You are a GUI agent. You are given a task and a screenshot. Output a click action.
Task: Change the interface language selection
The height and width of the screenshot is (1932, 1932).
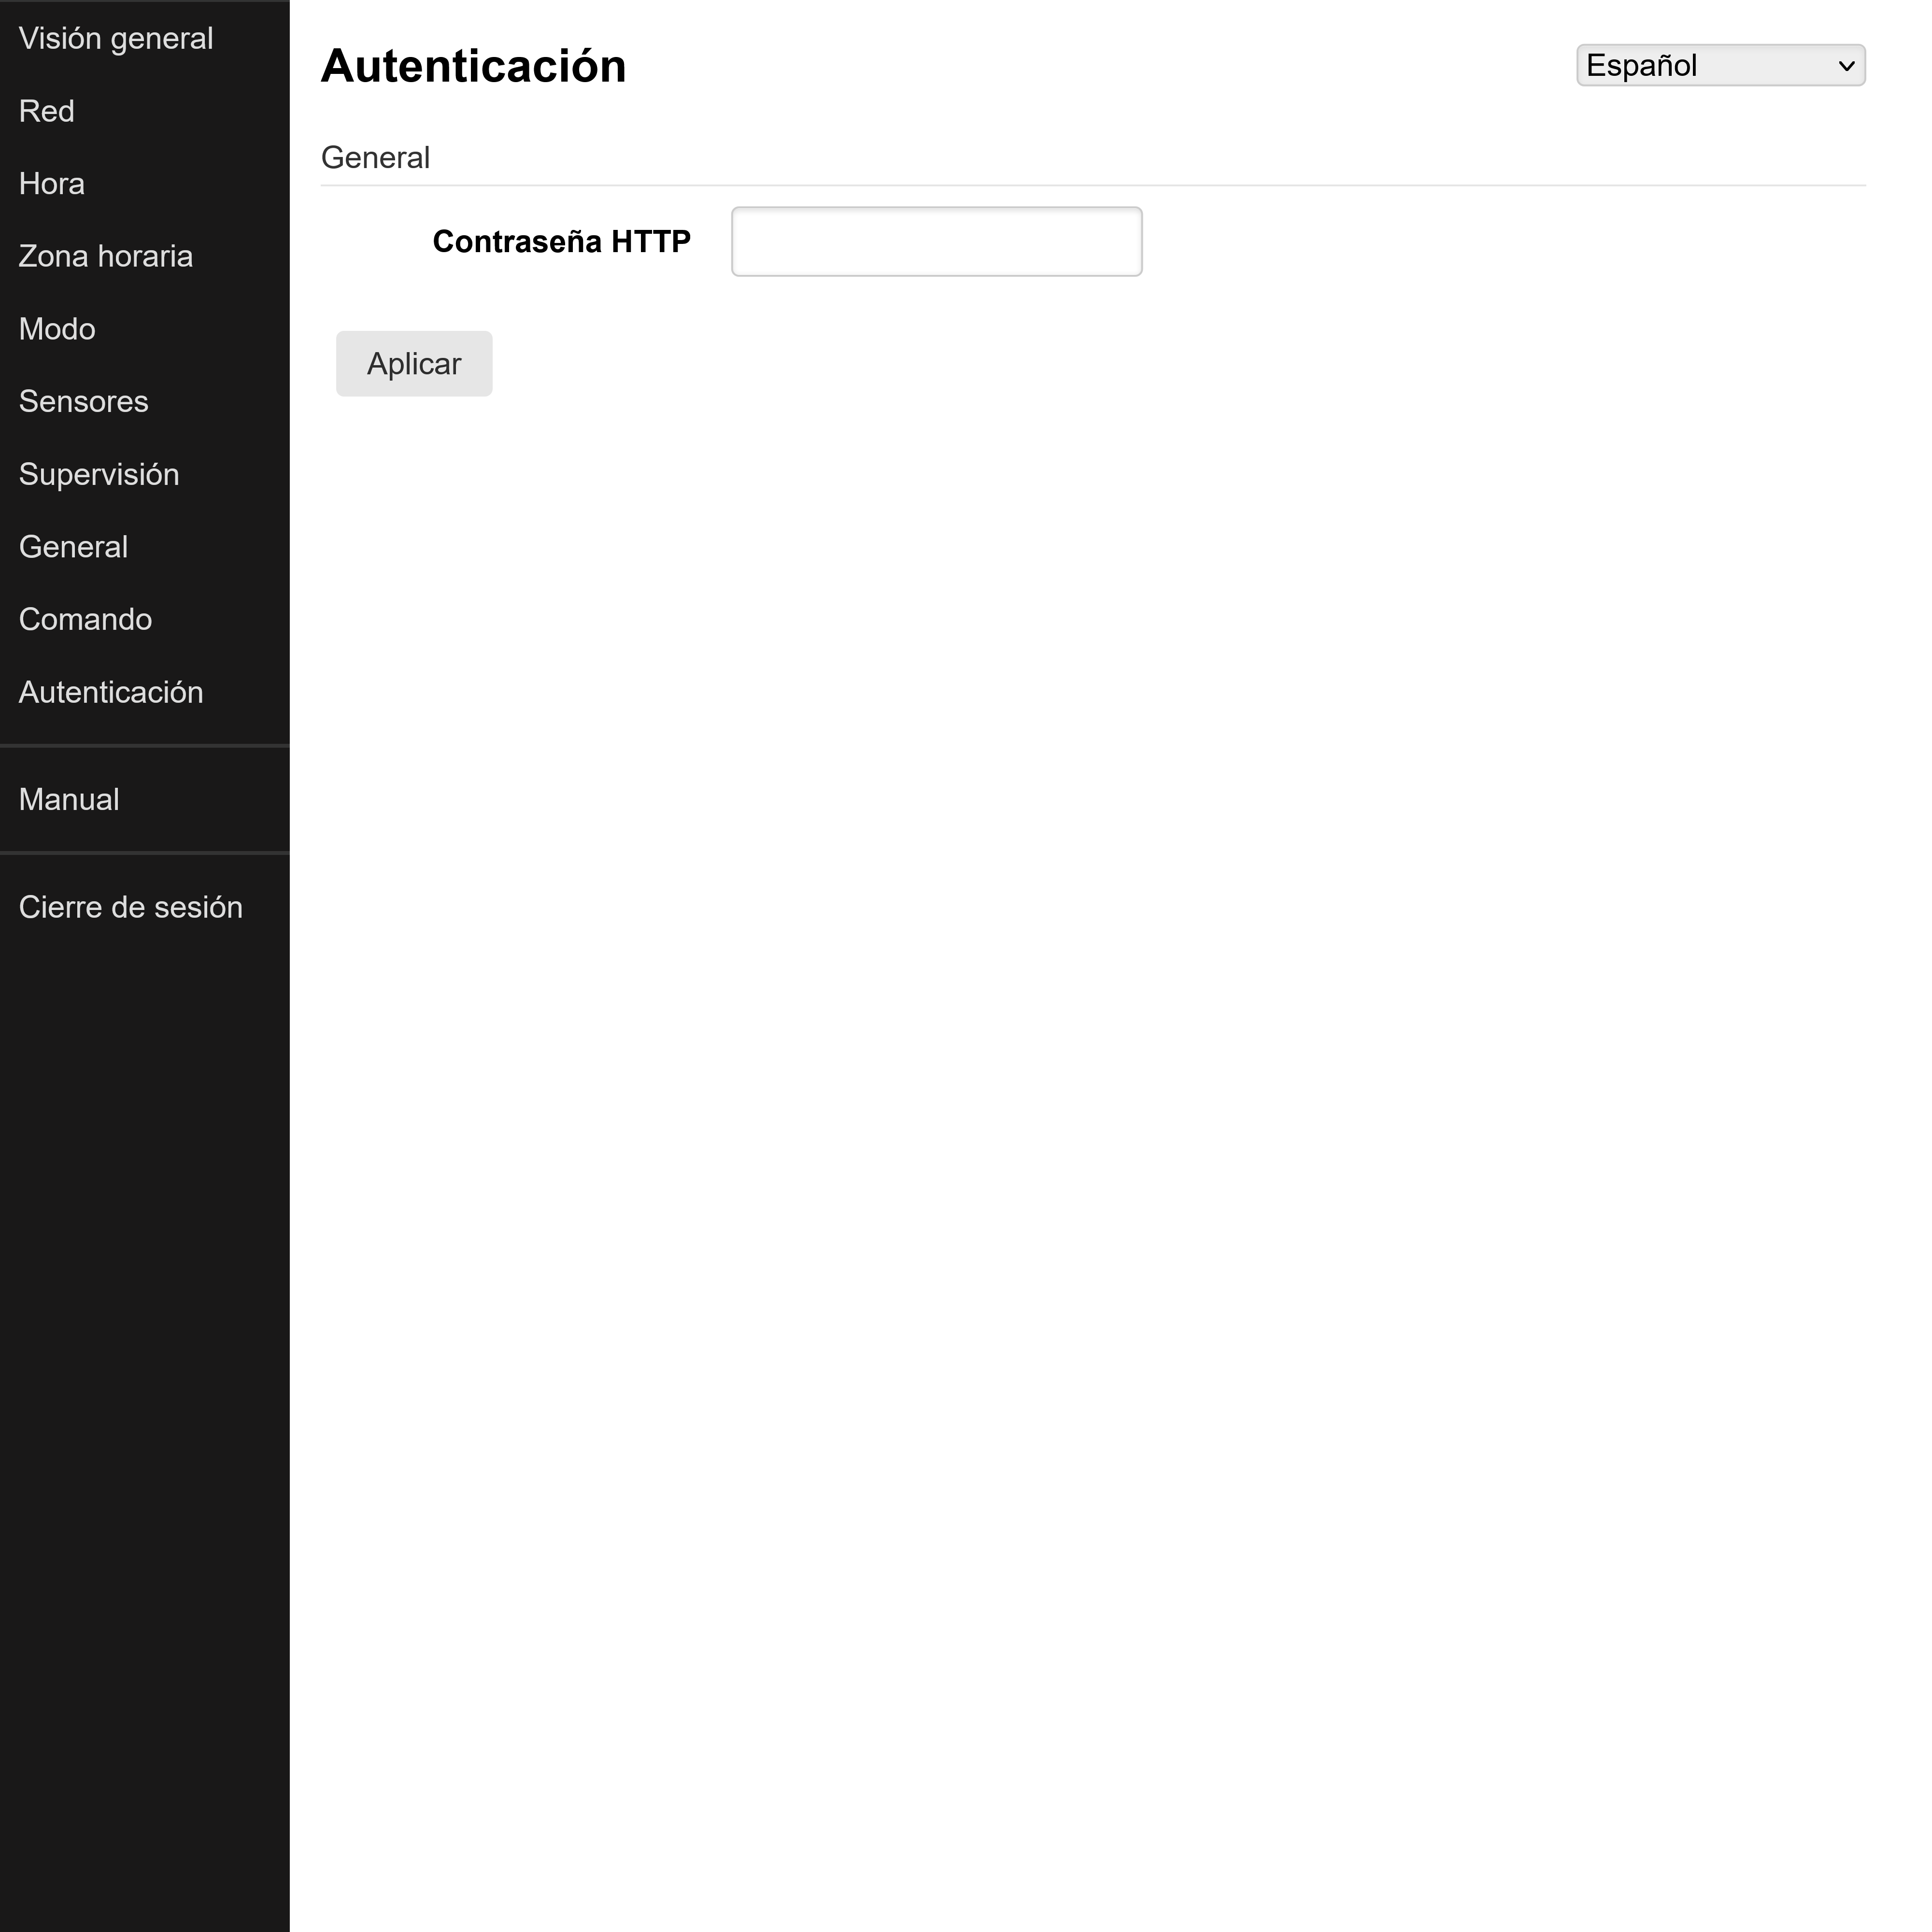[x=1719, y=65]
